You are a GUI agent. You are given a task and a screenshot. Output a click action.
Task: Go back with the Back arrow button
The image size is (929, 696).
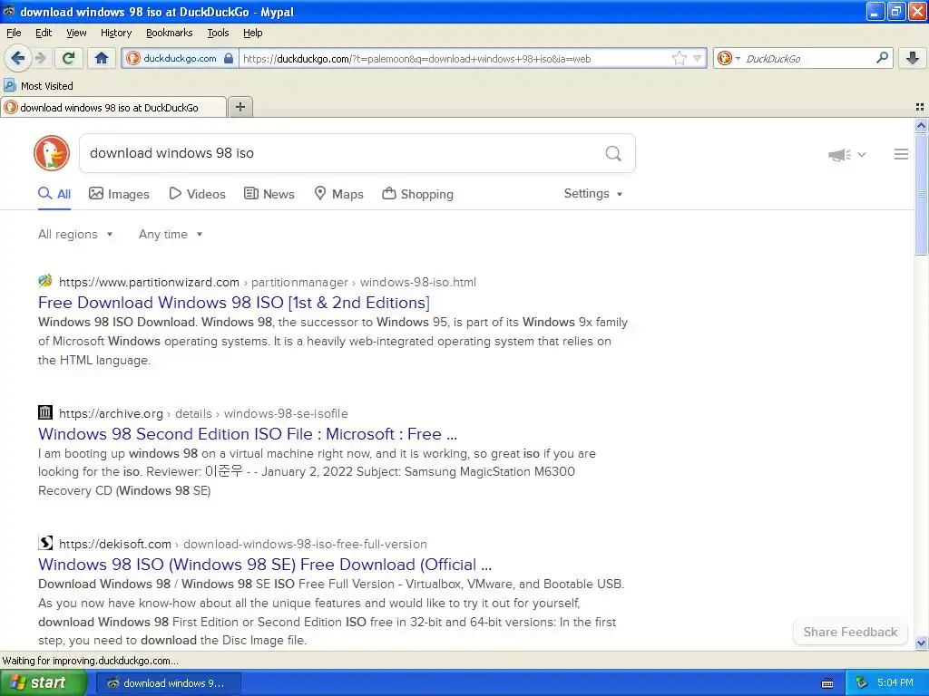point(18,58)
